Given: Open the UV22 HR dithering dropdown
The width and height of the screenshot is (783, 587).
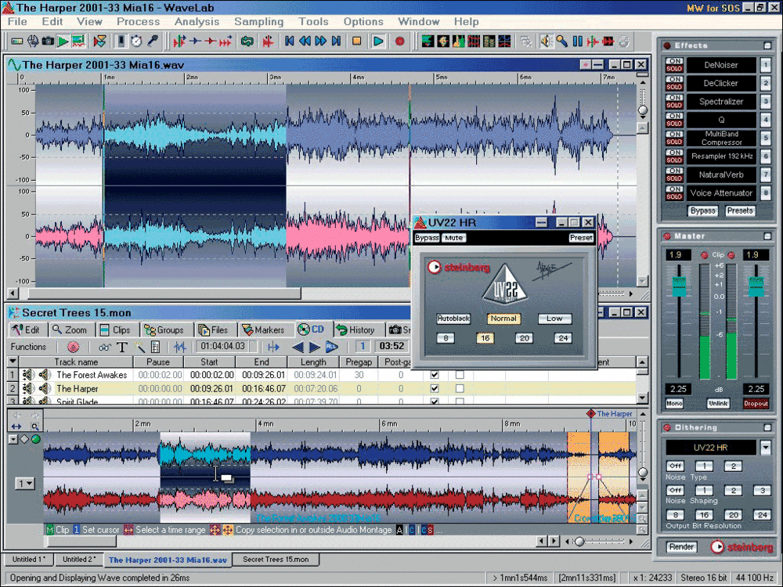Looking at the screenshot, I should [765, 447].
